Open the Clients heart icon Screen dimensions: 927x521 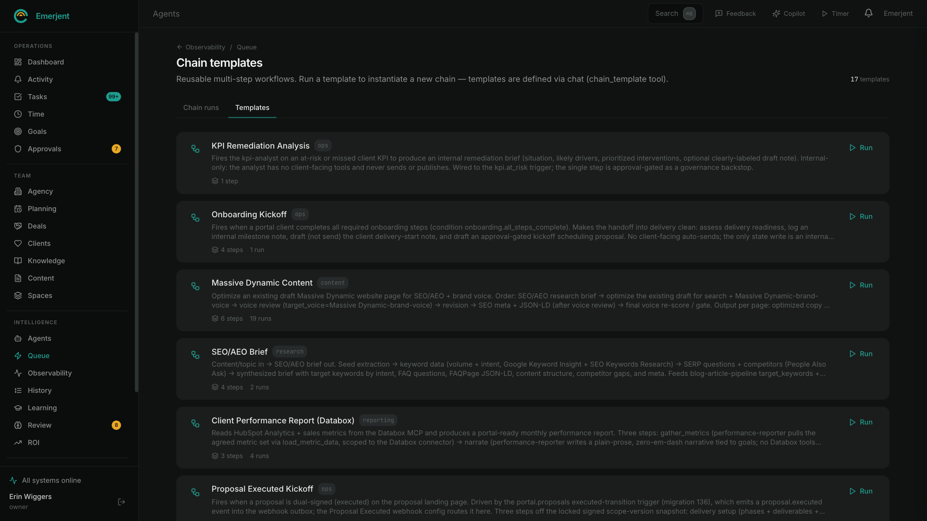pos(18,243)
